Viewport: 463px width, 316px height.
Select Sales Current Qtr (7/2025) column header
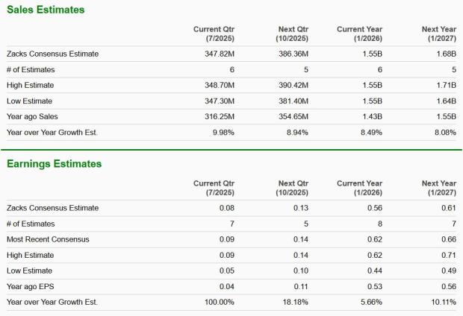point(214,34)
